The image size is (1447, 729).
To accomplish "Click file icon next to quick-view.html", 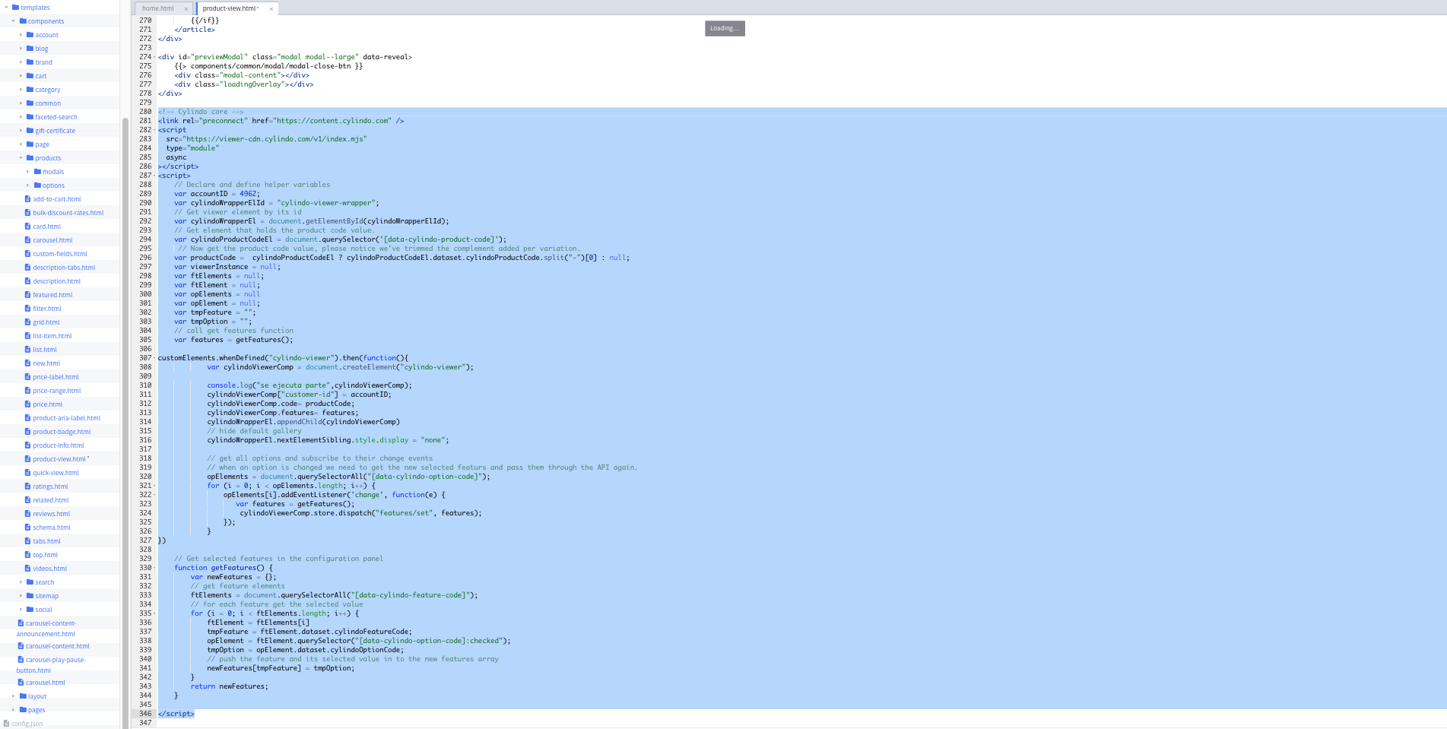I will click(x=27, y=473).
